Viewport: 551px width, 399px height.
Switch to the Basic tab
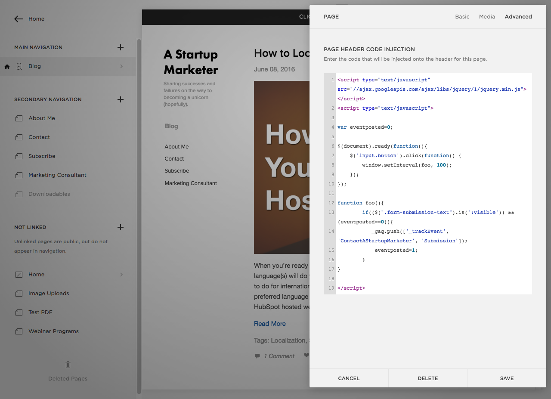pyautogui.click(x=462, y=17)
